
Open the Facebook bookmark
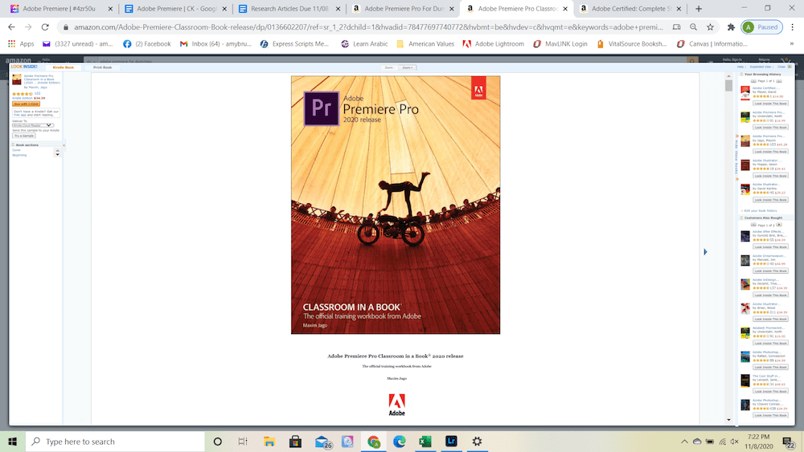[146, 44]
